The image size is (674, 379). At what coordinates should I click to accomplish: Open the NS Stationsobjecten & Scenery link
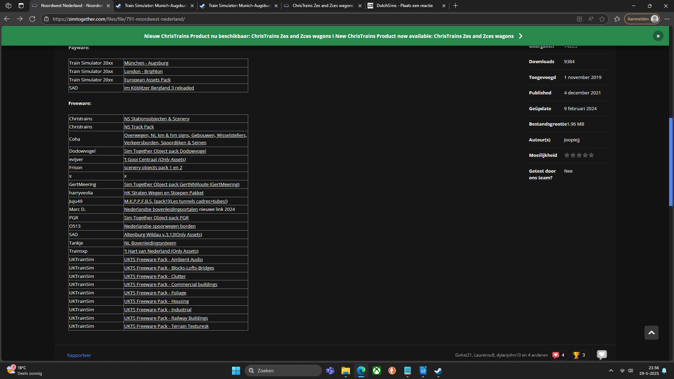tap(157, 119)
